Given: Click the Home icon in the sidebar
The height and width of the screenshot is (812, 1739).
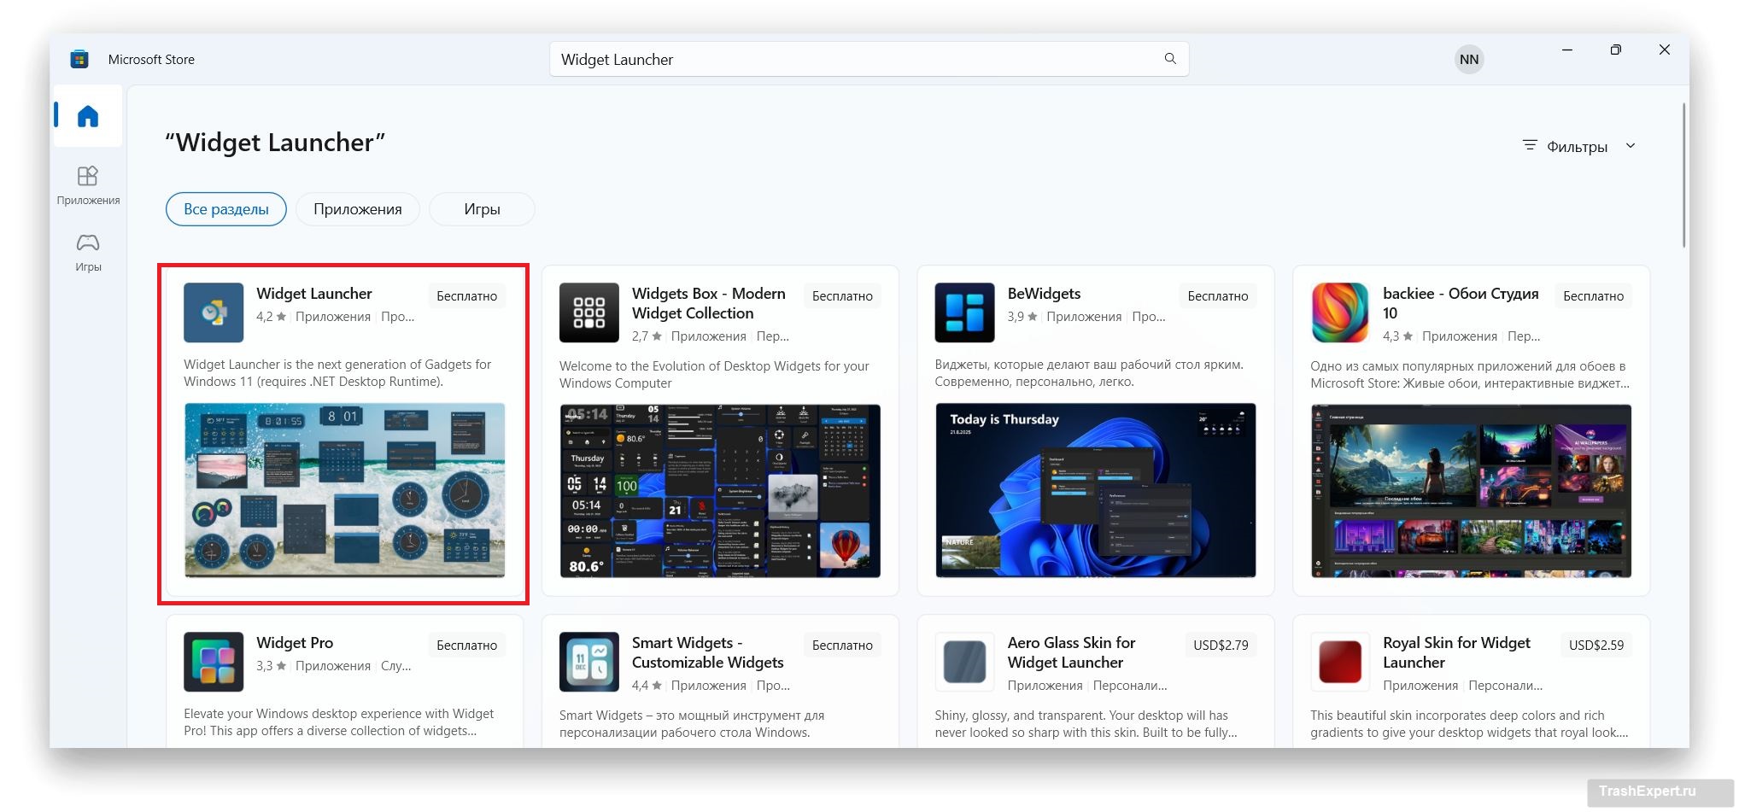Looking at the screenshot, I should pos(88,116).
